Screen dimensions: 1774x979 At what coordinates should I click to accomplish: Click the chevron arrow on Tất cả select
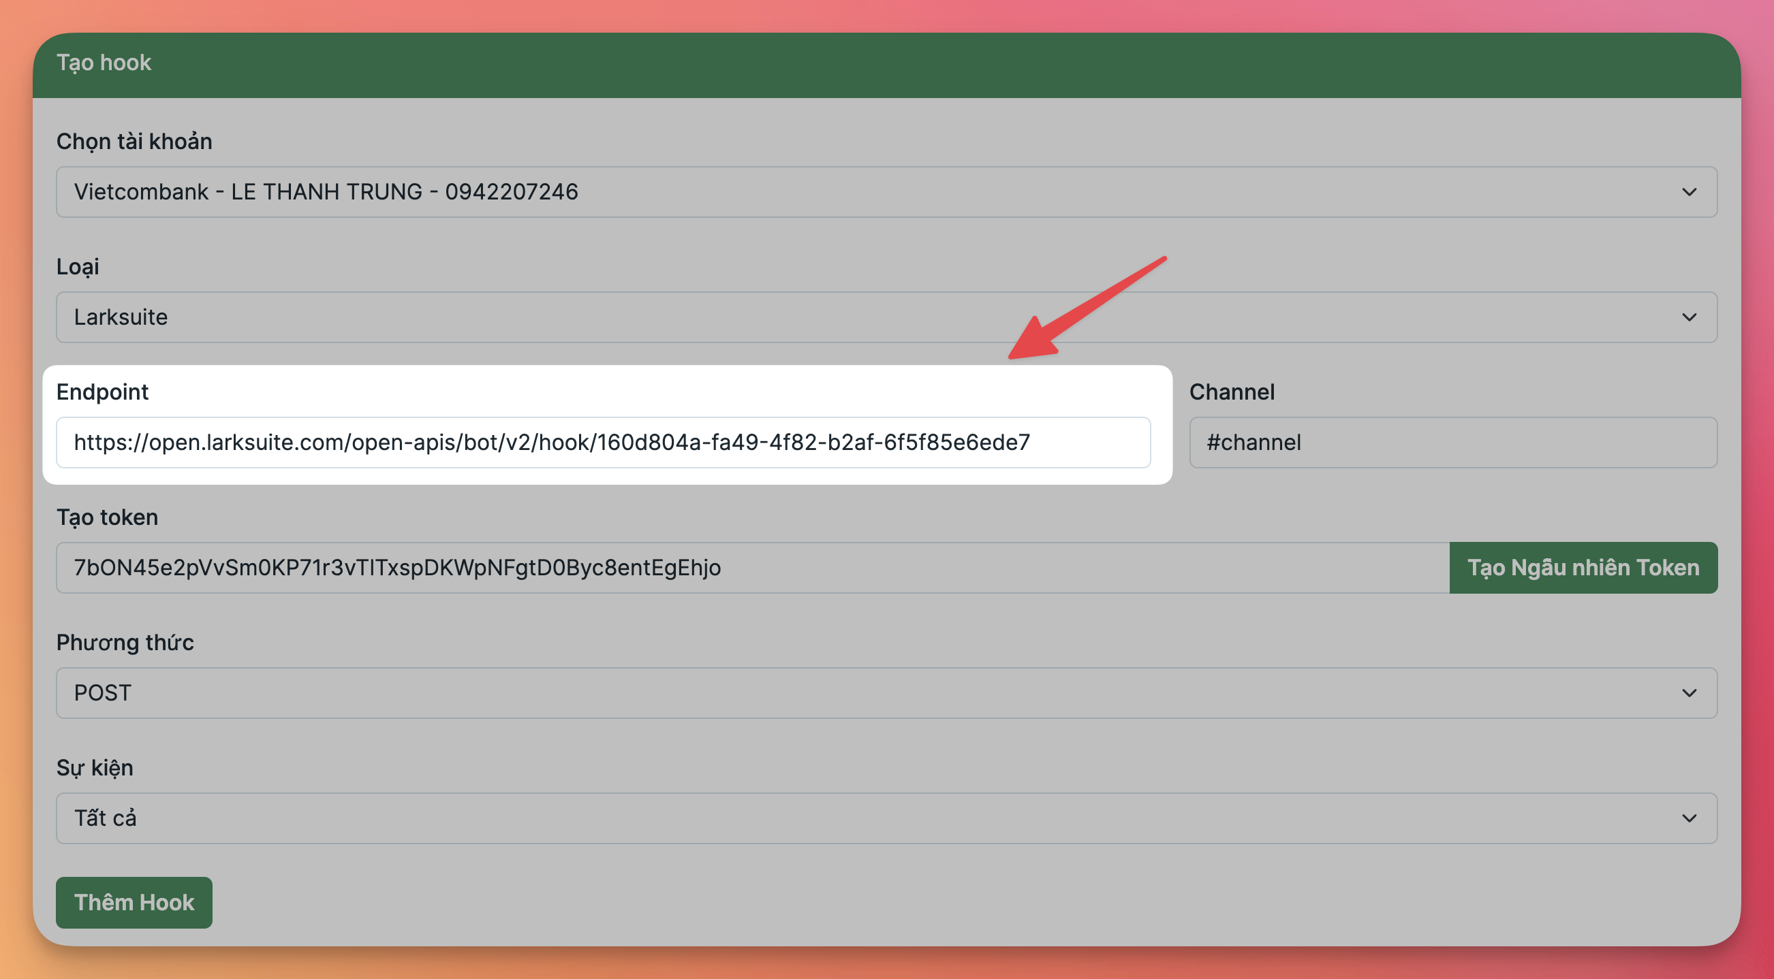[x=1689, y=818]
